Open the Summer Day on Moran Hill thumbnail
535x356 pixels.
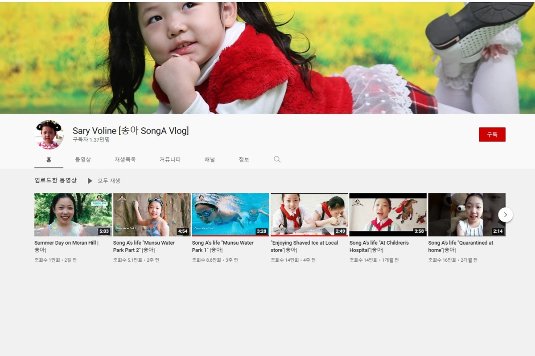(73, 214)
